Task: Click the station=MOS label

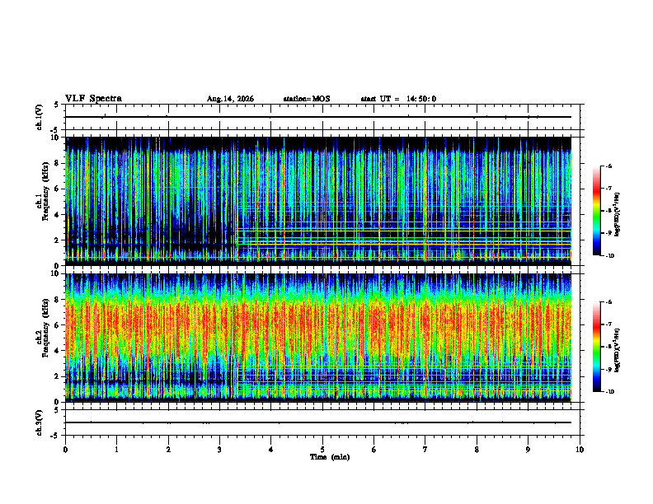Action: [307, 99]
